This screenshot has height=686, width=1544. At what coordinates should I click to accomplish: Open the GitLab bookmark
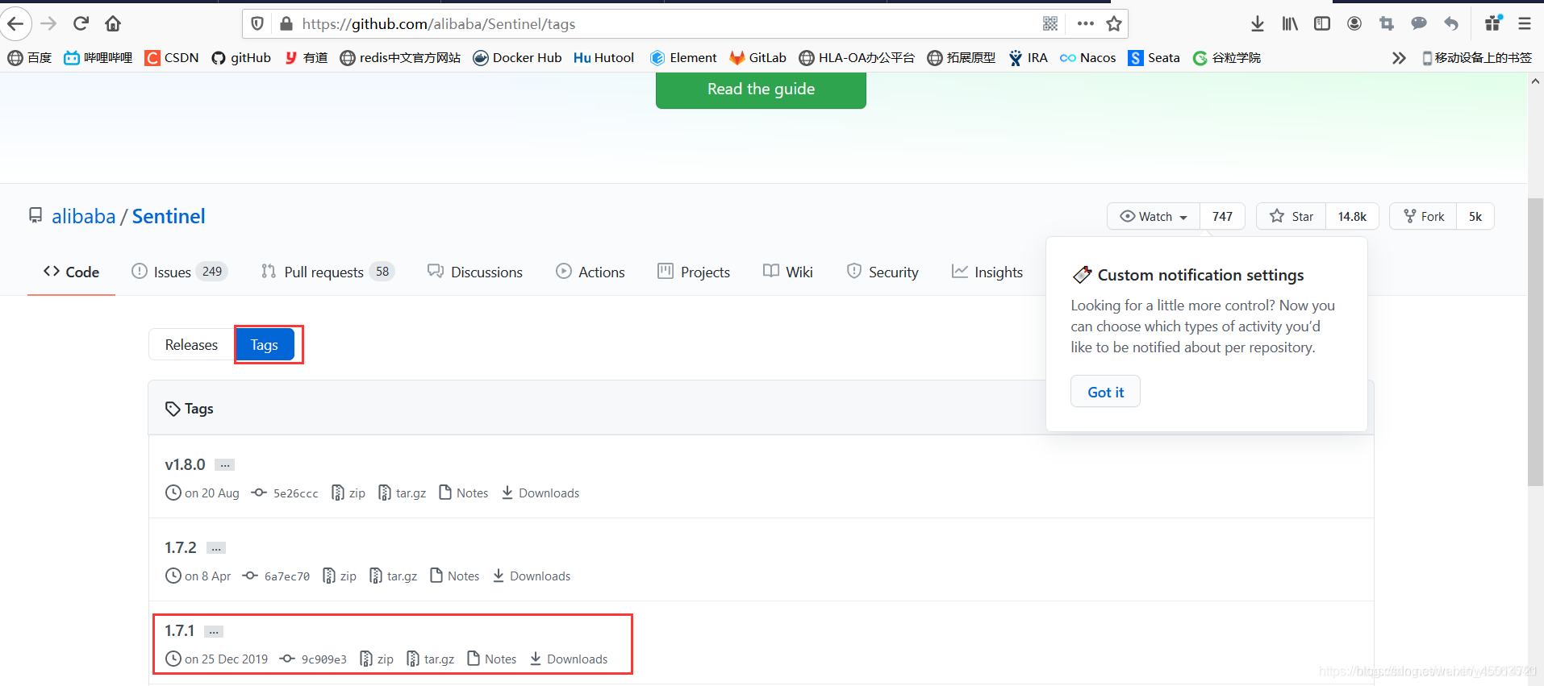coord(757,58)
